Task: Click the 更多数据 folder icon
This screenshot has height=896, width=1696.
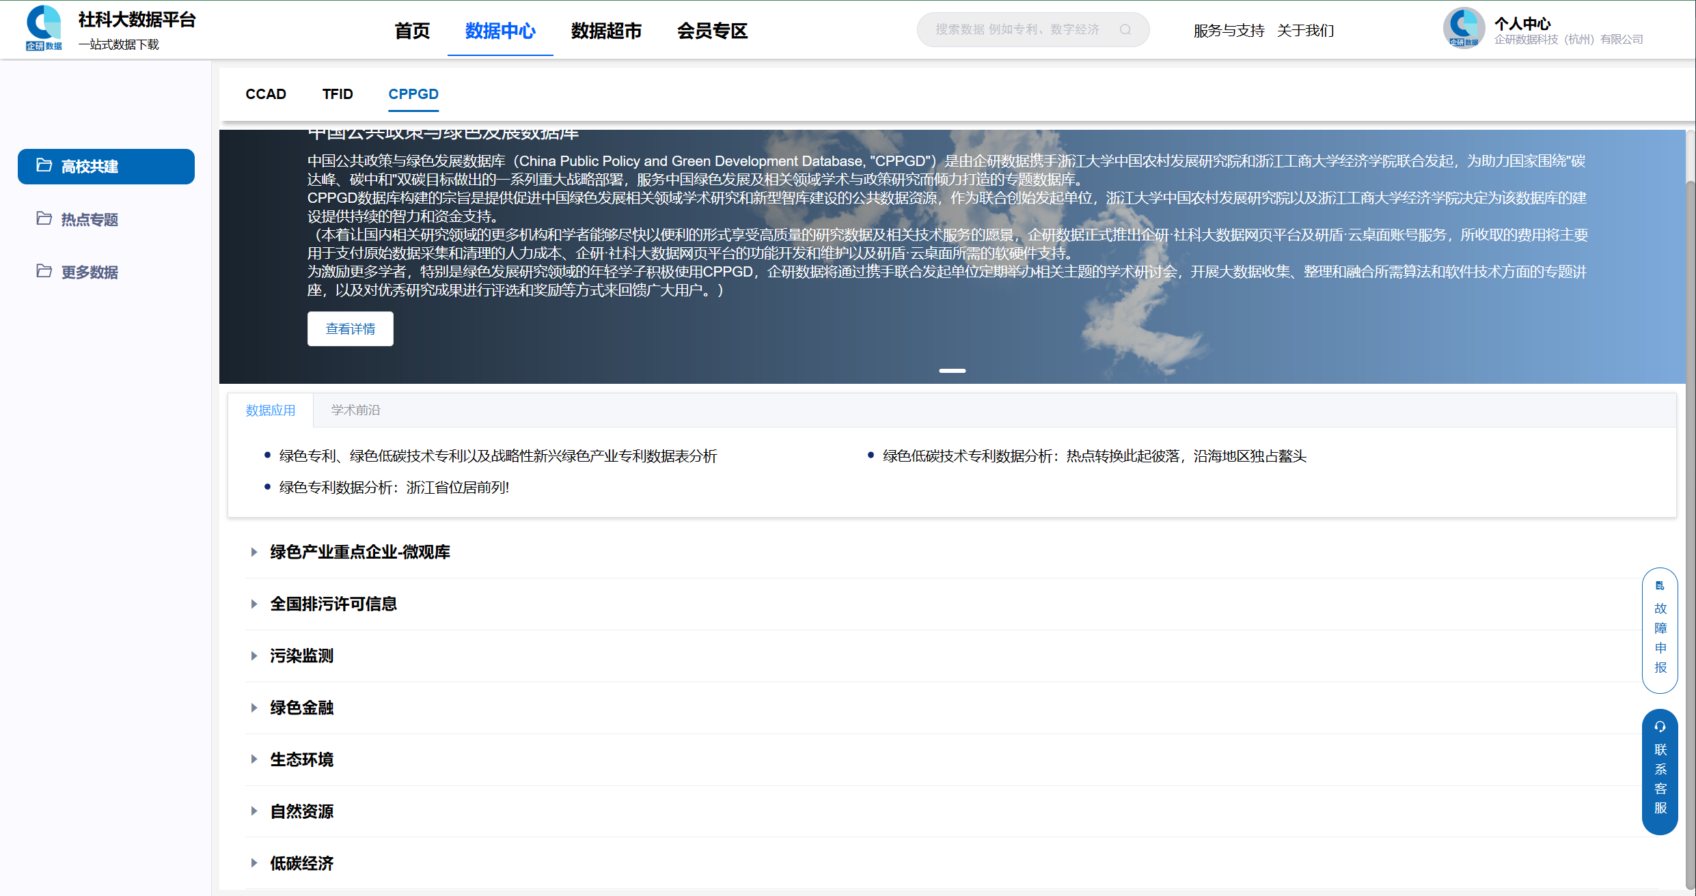Action: [x=44, y=271]
